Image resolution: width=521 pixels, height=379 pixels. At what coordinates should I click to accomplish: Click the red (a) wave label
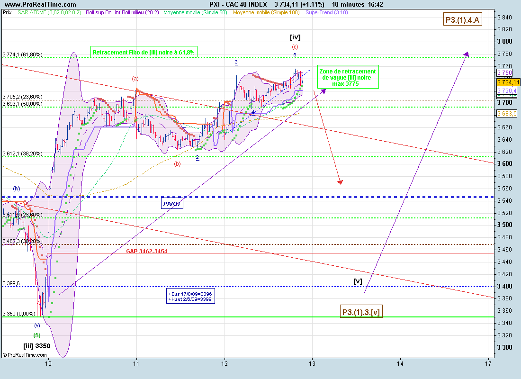pos(135,79)
